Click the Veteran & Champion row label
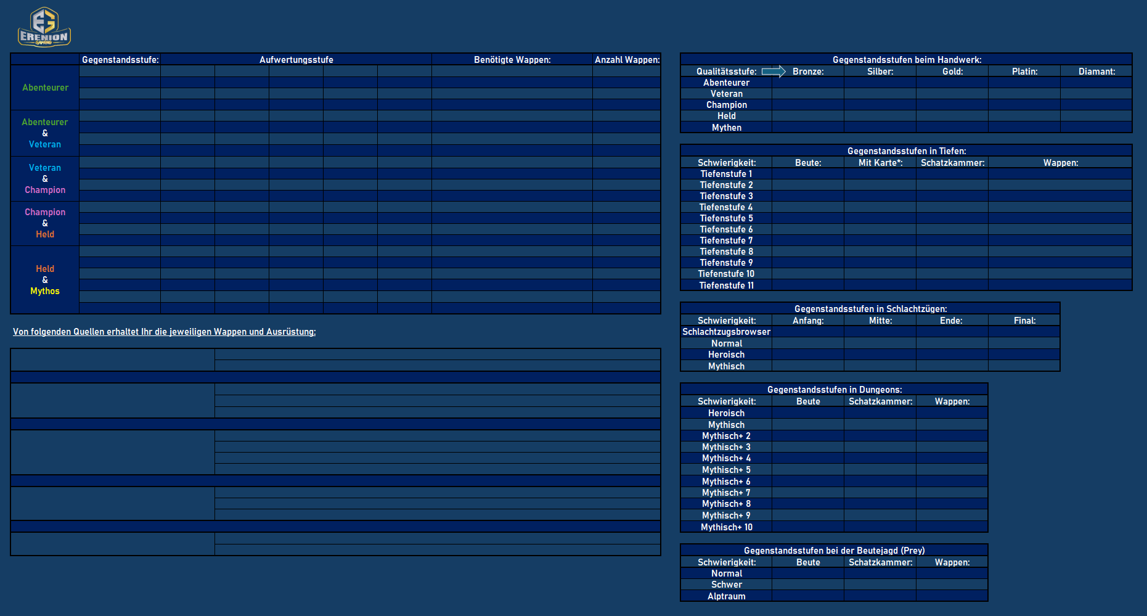The width and height of the screenshot is (1147, 616). [45, 179]
